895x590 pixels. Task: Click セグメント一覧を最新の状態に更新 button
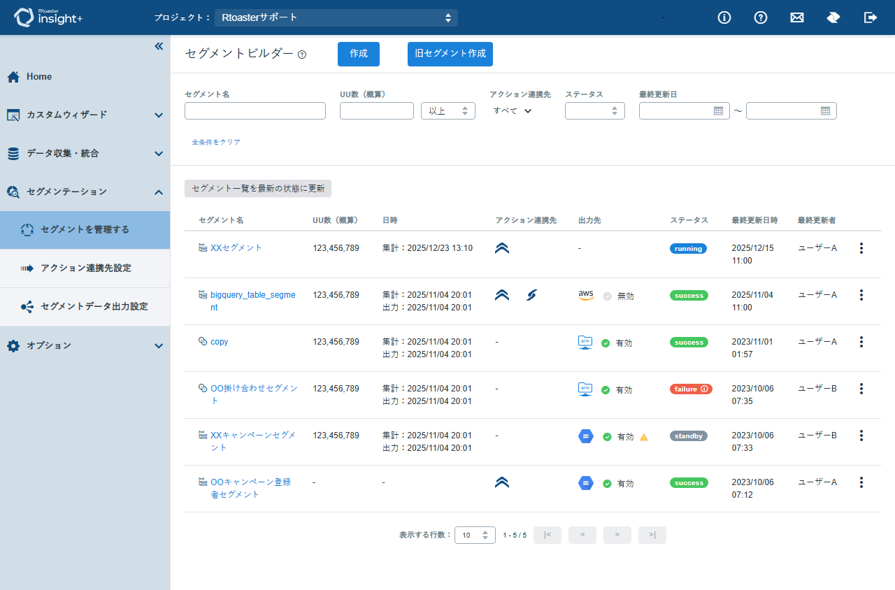coord(258,189)
